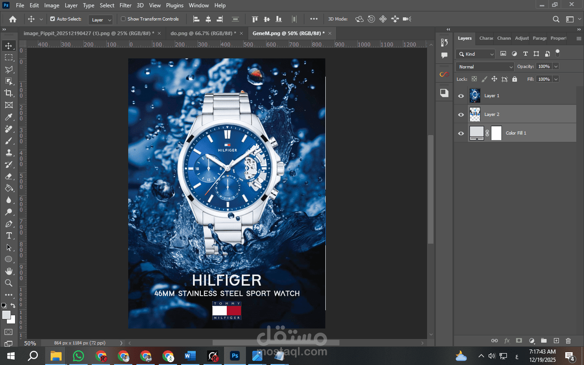
Task: Expand status bar info arrow
Action: pyautogui.click(x=121, y=343)
